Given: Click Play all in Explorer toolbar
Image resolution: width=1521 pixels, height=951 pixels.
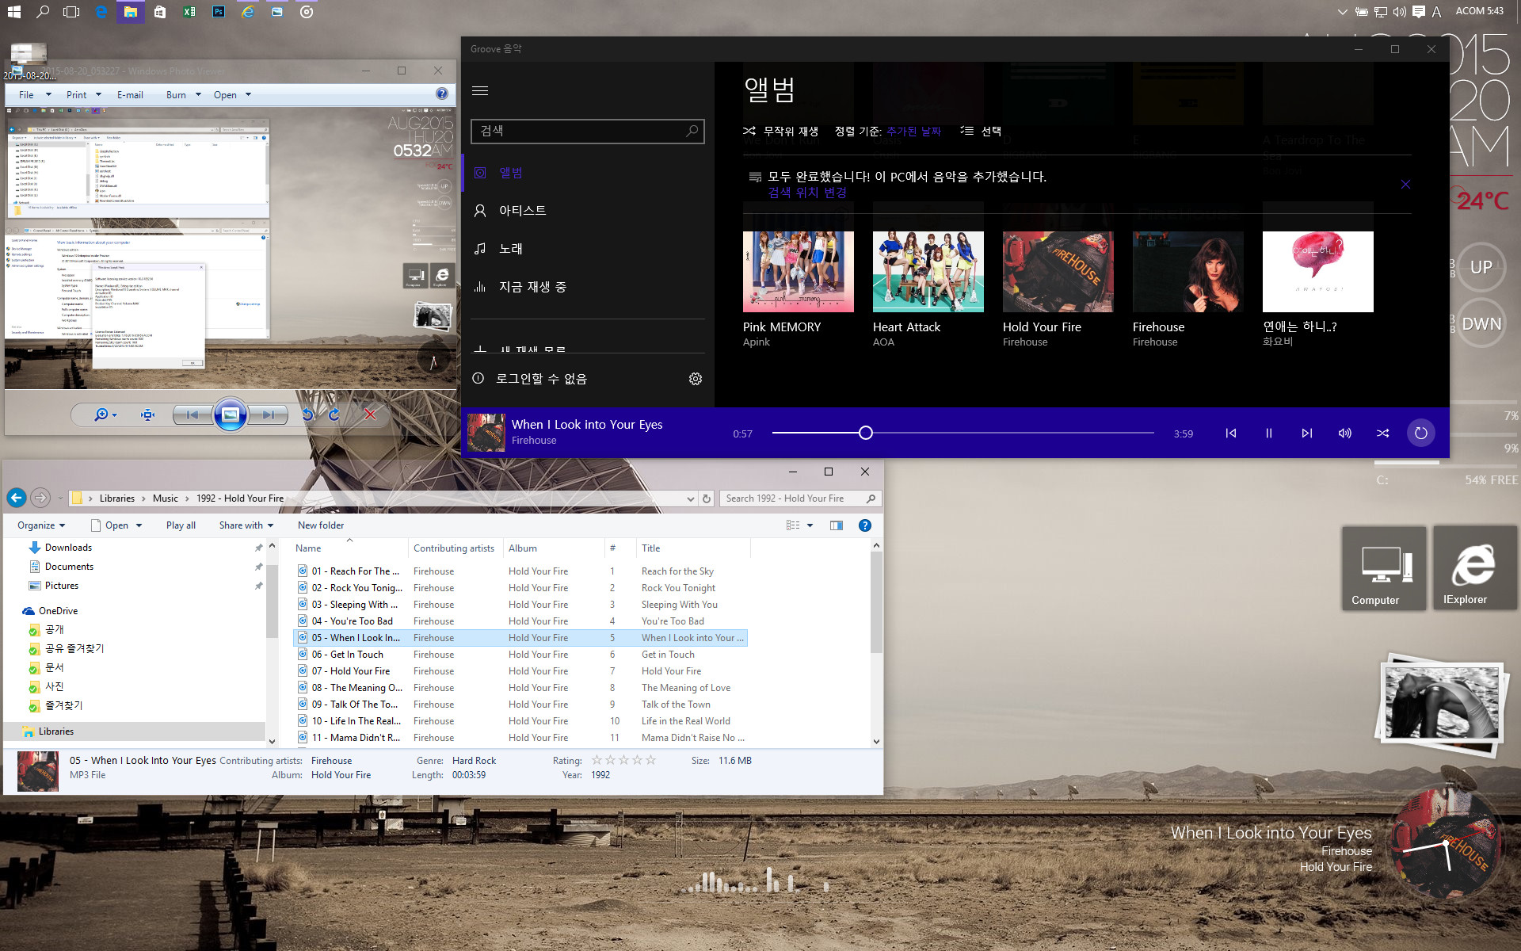Looking at the screenshot, I should coord(181,525).
